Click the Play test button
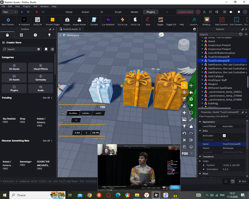Viewport: 249px width, 199px height. 22,12
